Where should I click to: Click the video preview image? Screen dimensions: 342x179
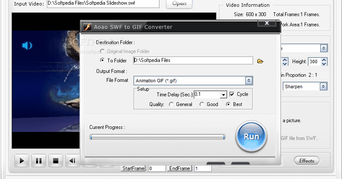(x=46, y=81)
